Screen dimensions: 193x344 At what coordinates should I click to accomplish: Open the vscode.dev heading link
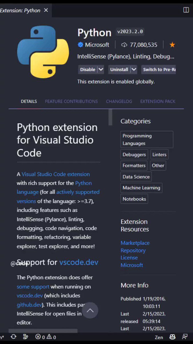[79, 262]
